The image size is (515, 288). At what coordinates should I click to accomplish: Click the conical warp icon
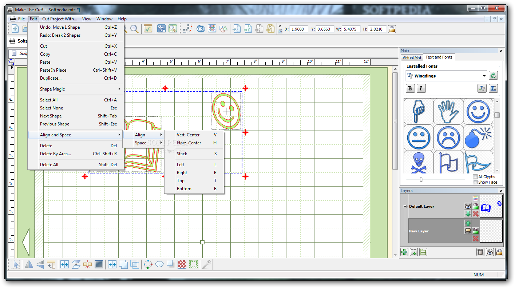(159, 264)
